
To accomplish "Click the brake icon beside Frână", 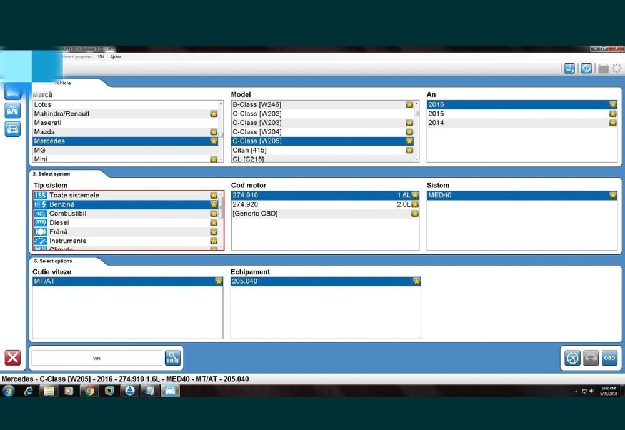I will (41, 232).
